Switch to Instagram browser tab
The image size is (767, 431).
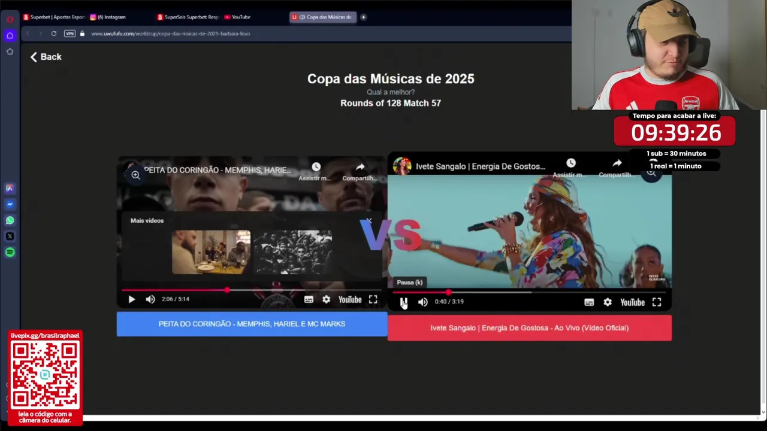[x=108, y=17]
